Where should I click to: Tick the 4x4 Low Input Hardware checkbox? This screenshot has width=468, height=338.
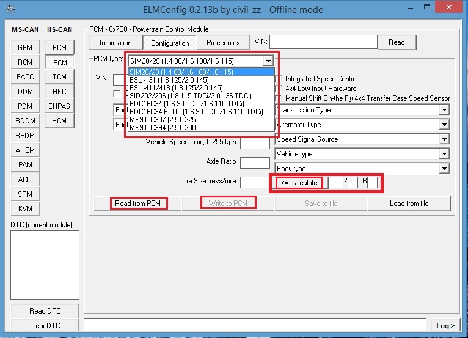(x=279, y=89)
